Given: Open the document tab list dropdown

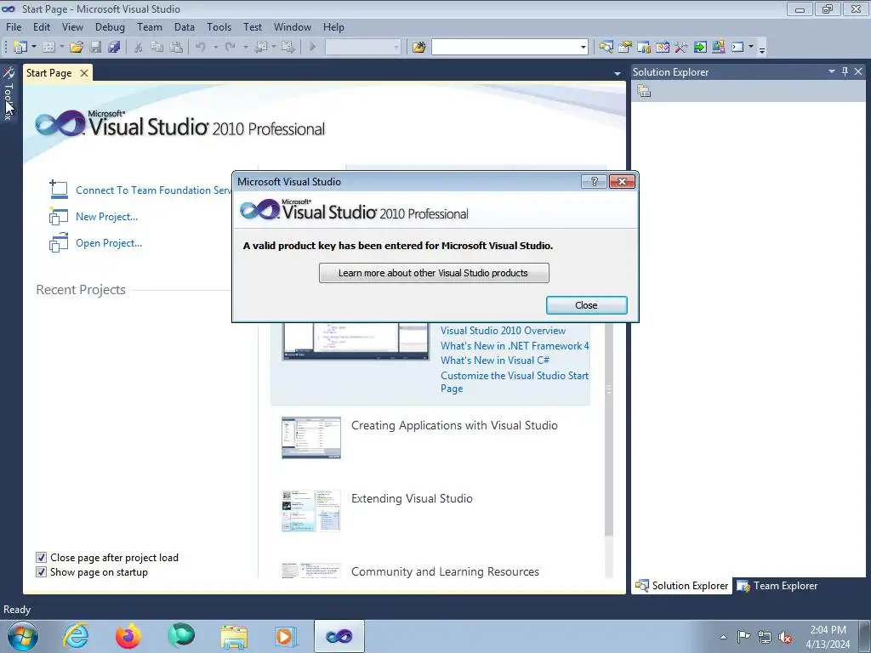Looking at the screenshot, I should tap(618, 74).
